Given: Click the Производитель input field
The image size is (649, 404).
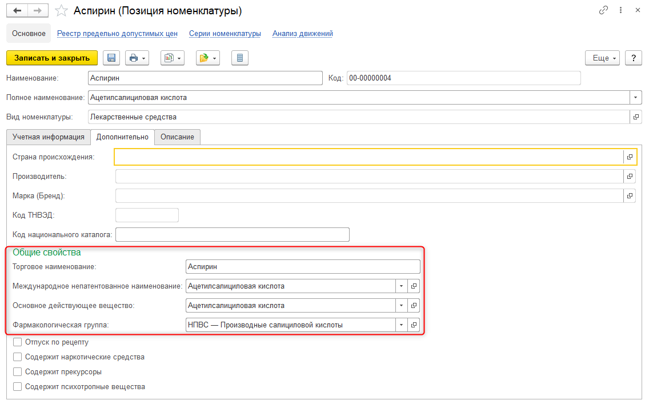Looking at the screenshot, I should [369, 177].
